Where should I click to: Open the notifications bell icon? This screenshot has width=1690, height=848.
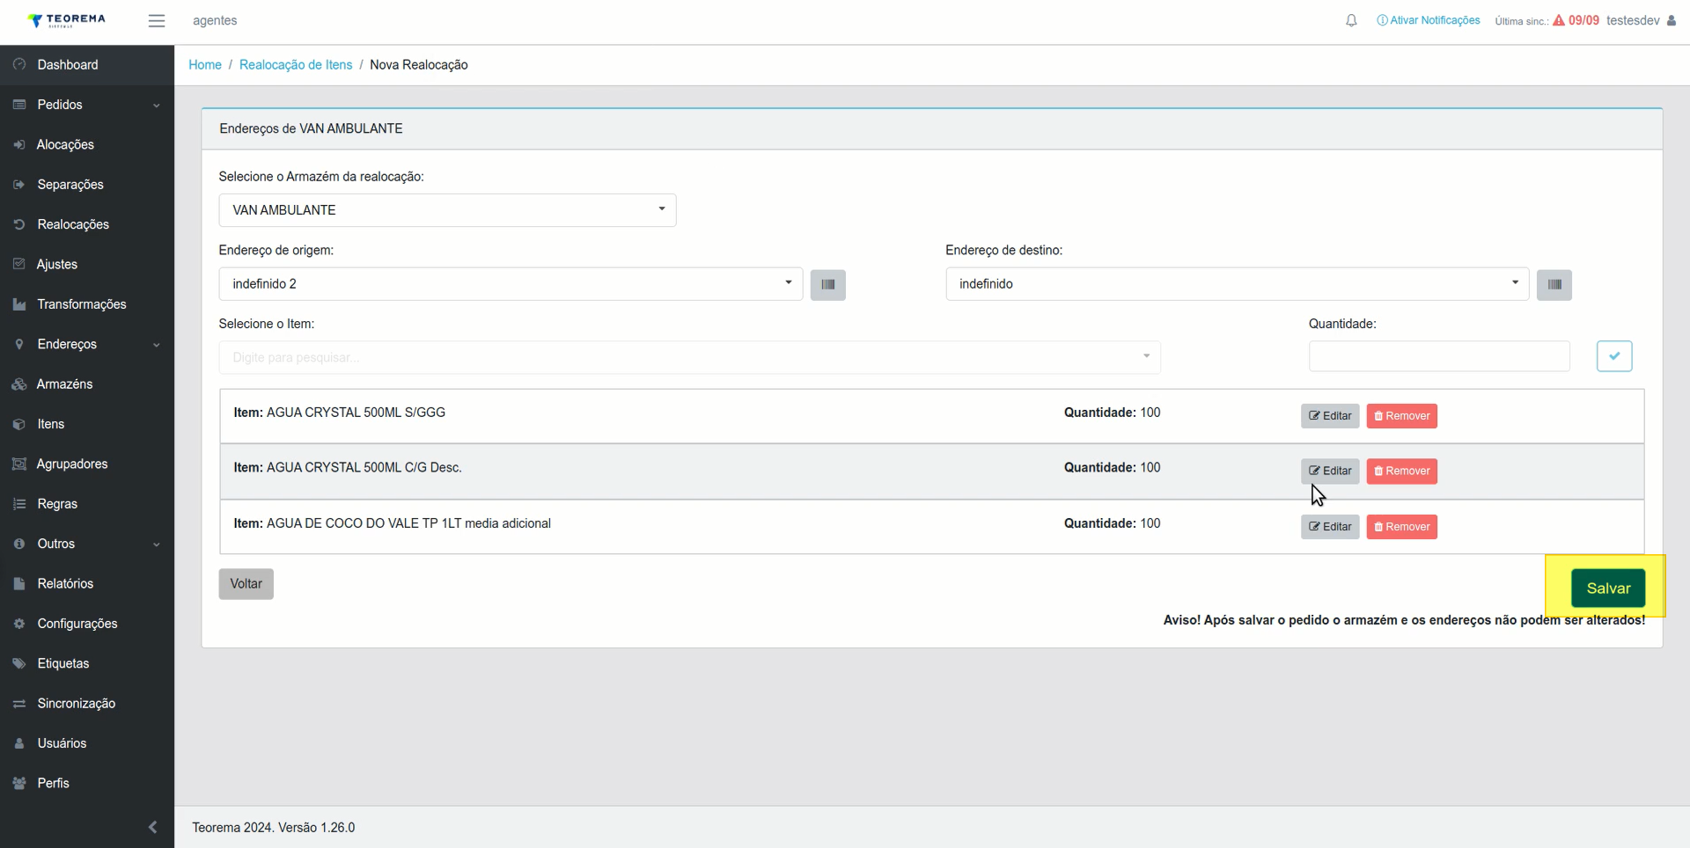1351,20
